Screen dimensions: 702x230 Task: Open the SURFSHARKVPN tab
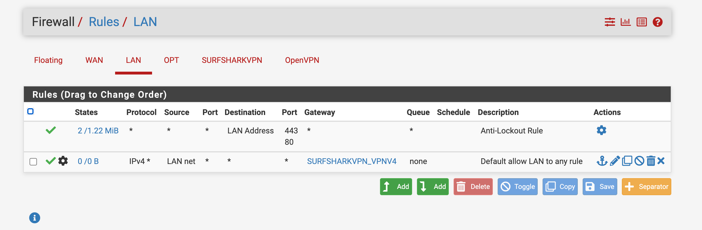point(232,60)
